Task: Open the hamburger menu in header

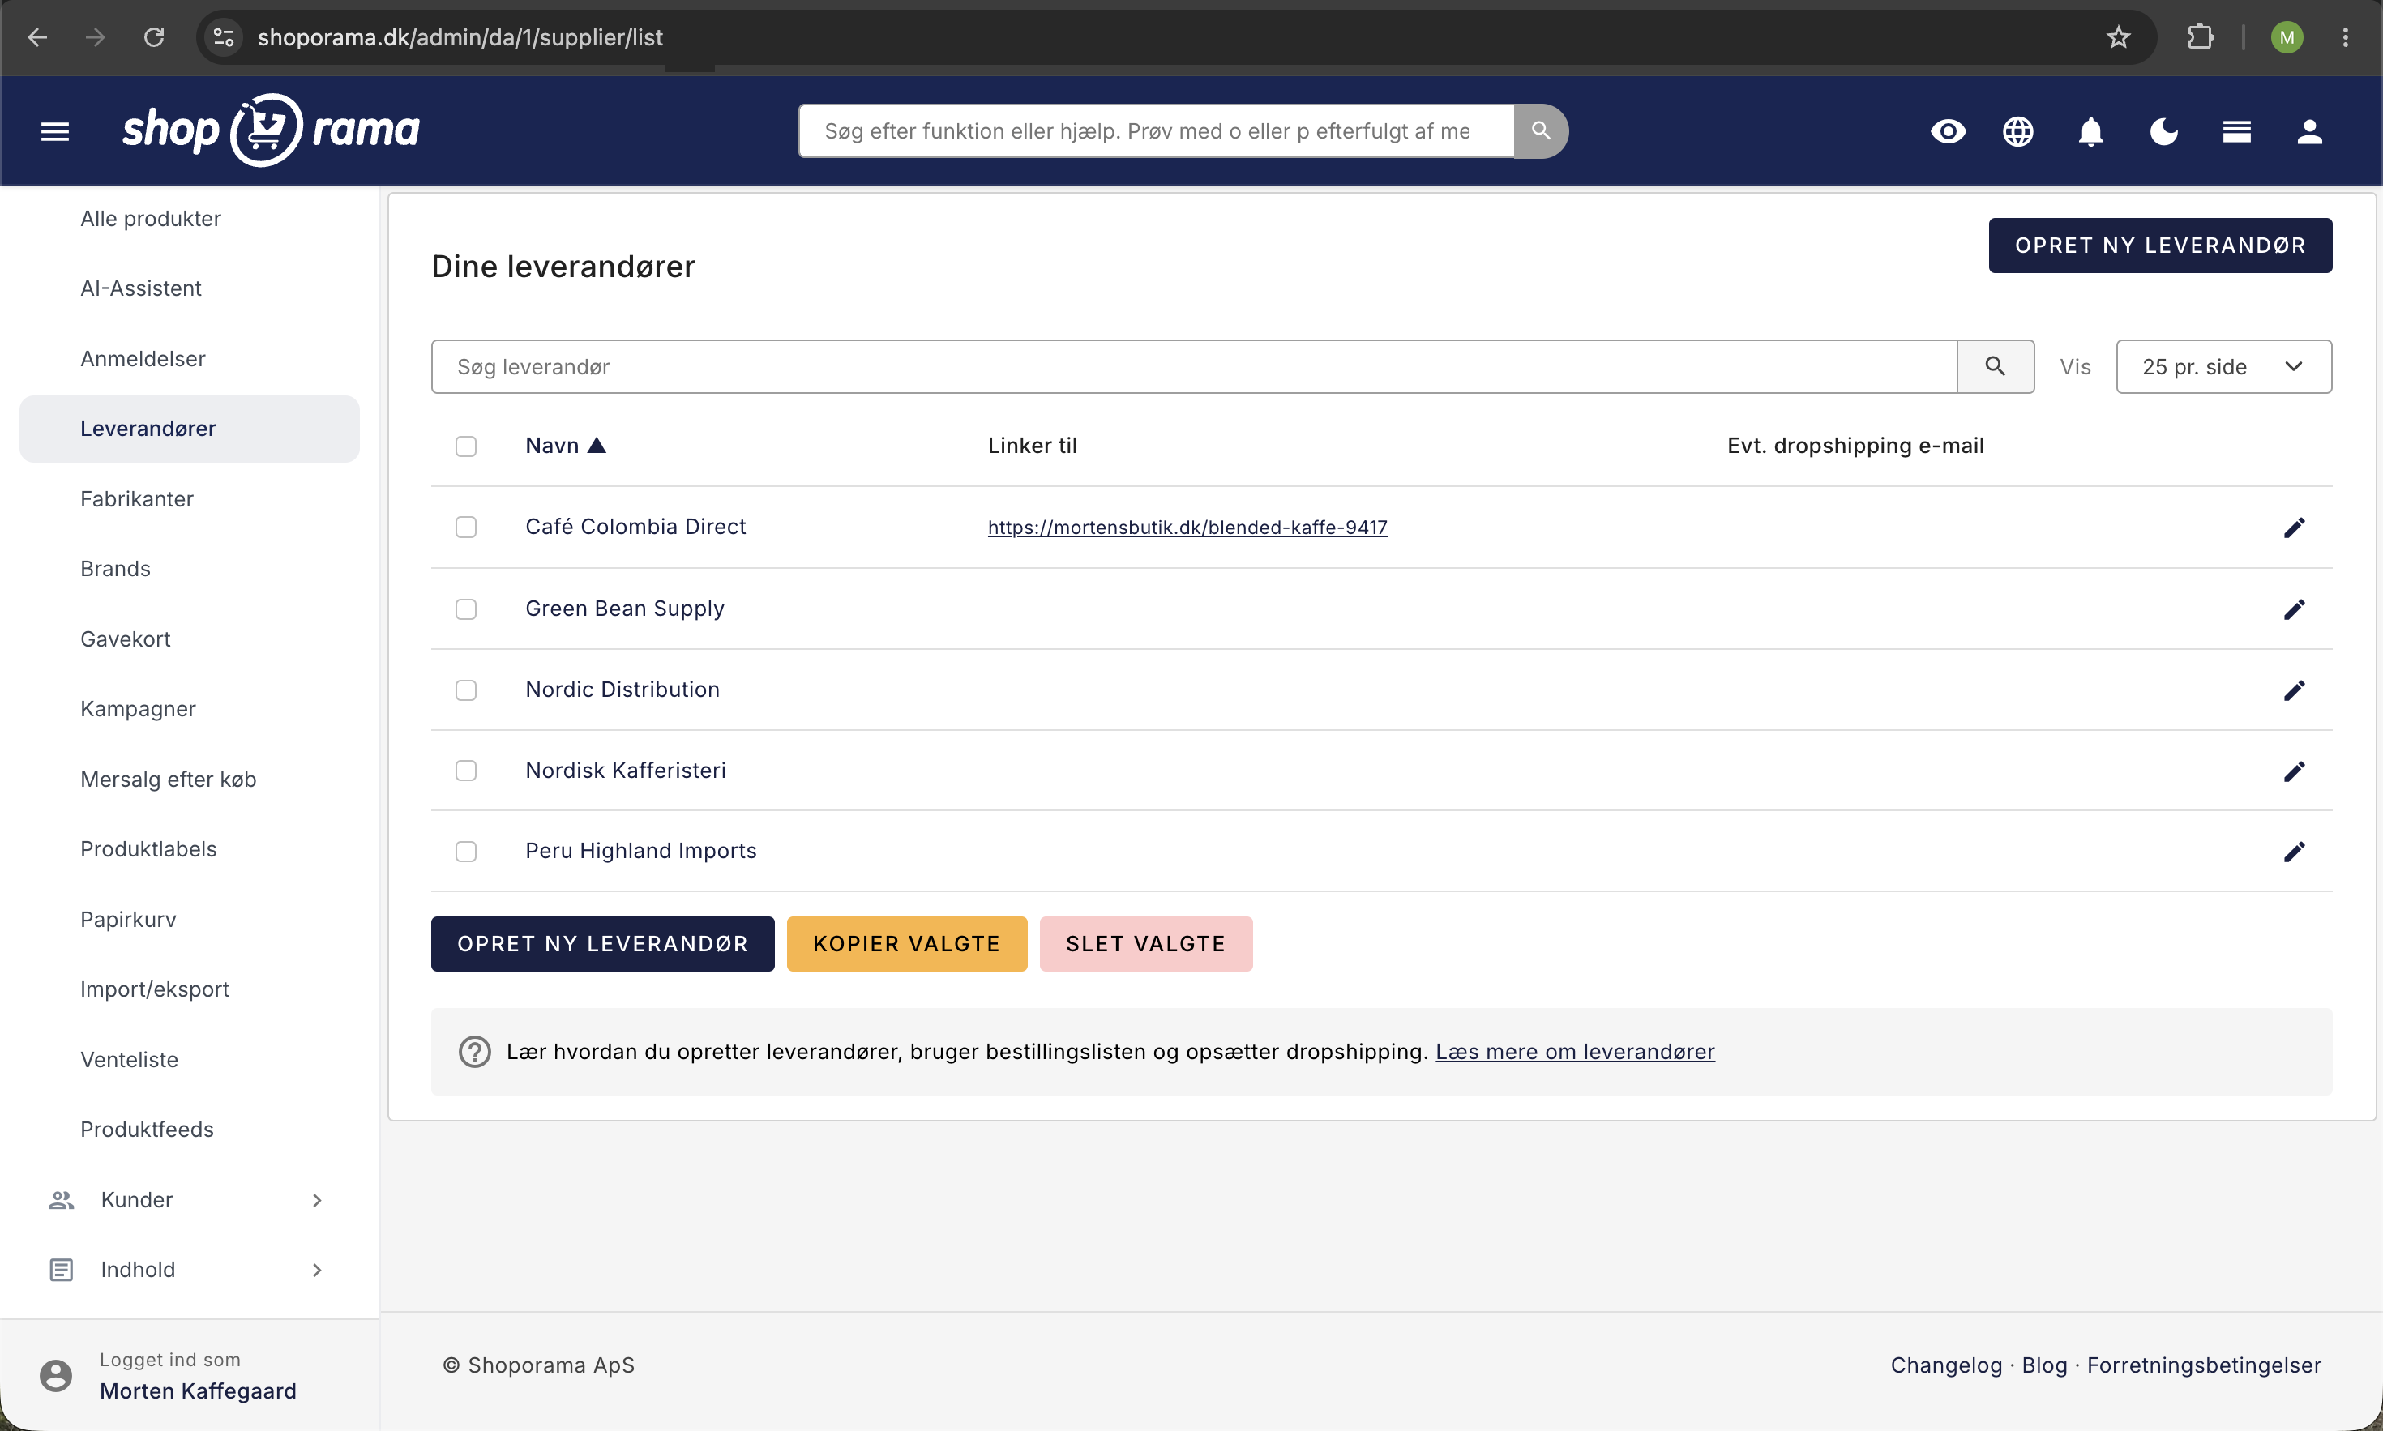Action: coord(55,131)
